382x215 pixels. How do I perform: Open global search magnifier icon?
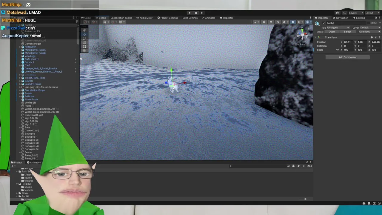[344, 13]
